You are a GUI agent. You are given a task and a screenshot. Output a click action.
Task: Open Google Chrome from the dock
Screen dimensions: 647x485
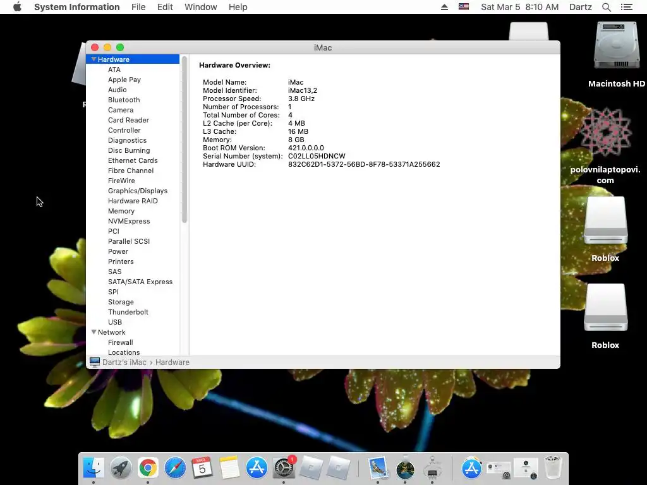(148, 468)
